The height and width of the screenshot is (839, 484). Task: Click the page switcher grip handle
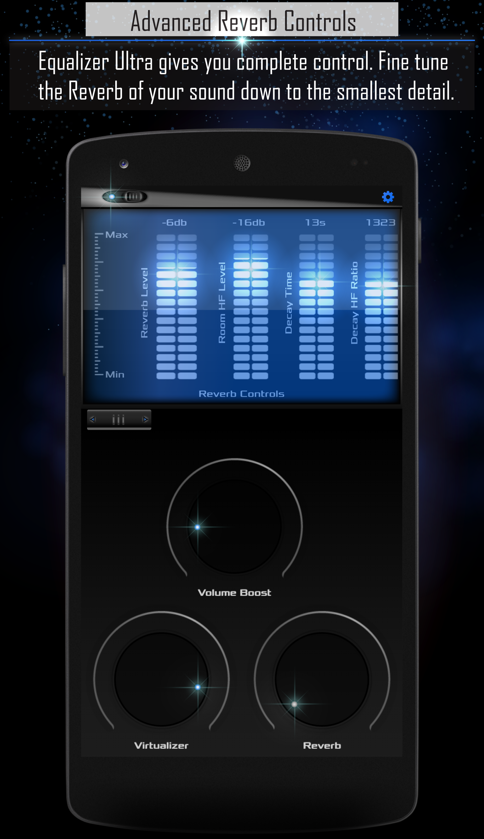point(119,420)
